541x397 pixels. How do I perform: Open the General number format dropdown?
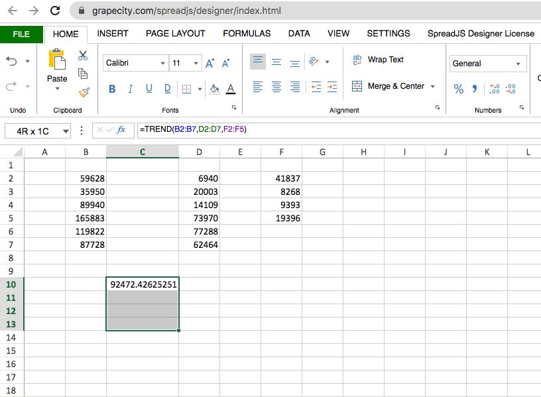pos(487,64)
